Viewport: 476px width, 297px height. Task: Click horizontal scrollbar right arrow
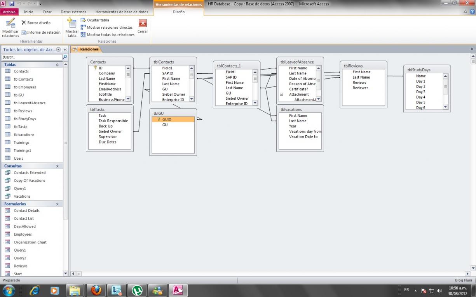pyautogui.click(x=467, y=274)
